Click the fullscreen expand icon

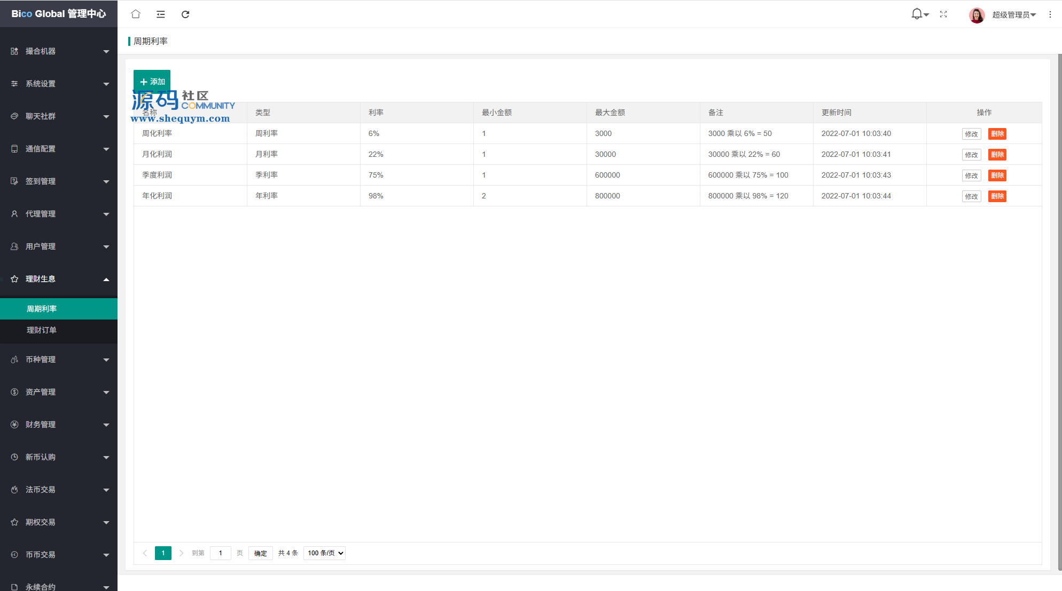tap(943, 14)
